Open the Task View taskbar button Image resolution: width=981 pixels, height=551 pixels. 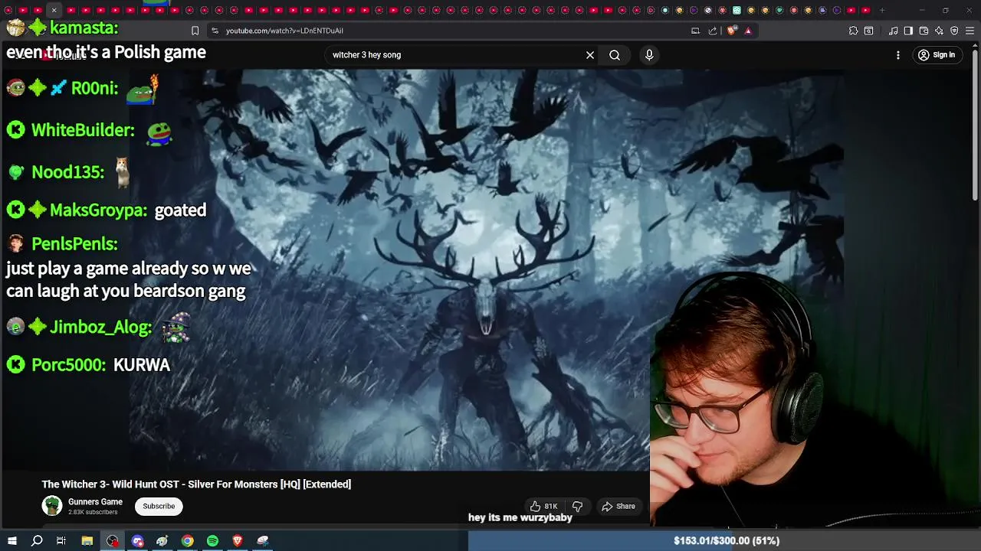click(x=61, y=541)
